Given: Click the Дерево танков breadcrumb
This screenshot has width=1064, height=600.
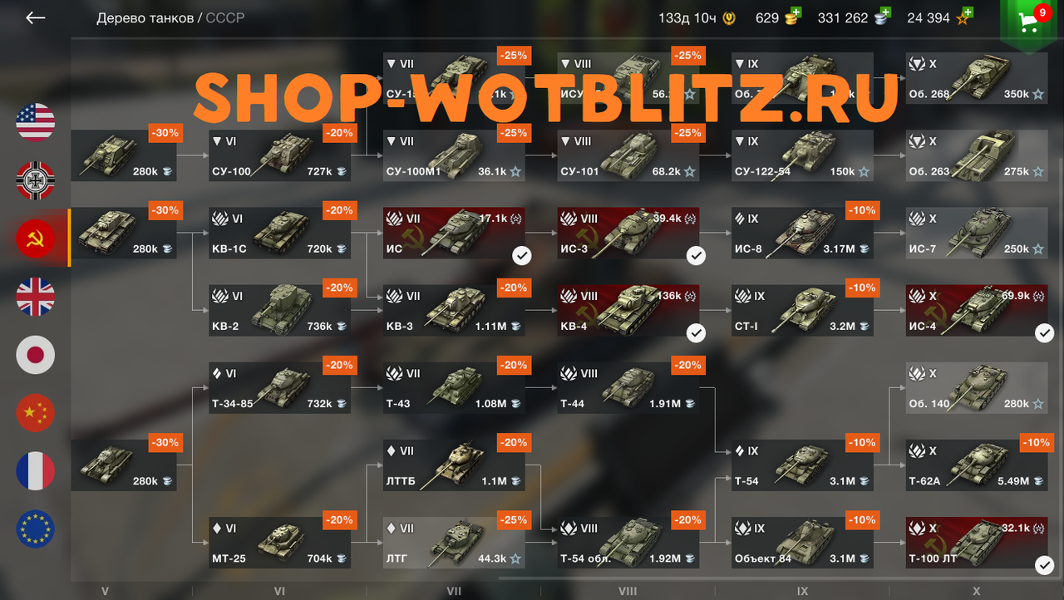Looking at the screenshot, I should click(x=145, y=17).
